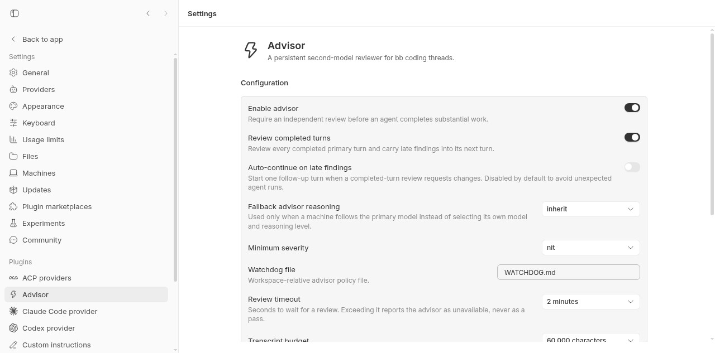Turn off Review completed turns switch
This screenshot has width=715, height=353.
[632, 137]
